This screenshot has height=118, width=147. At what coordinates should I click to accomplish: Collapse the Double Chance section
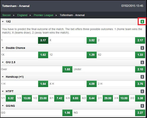3,48
